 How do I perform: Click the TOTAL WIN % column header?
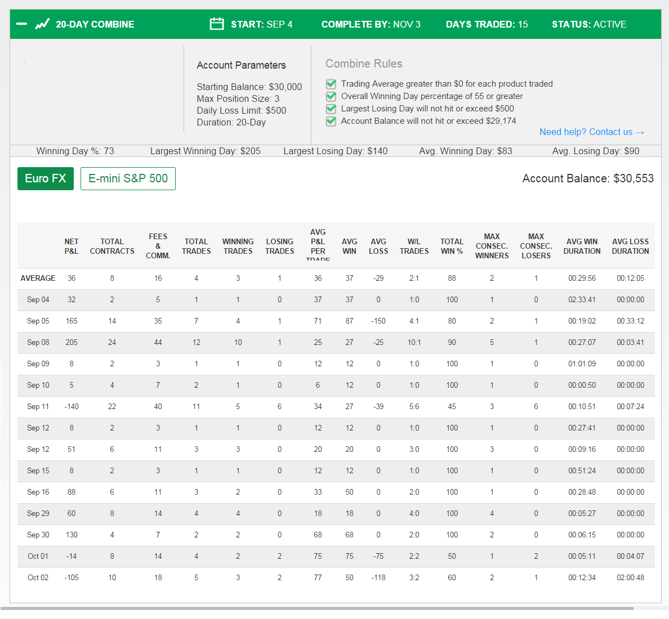(452, 246)
